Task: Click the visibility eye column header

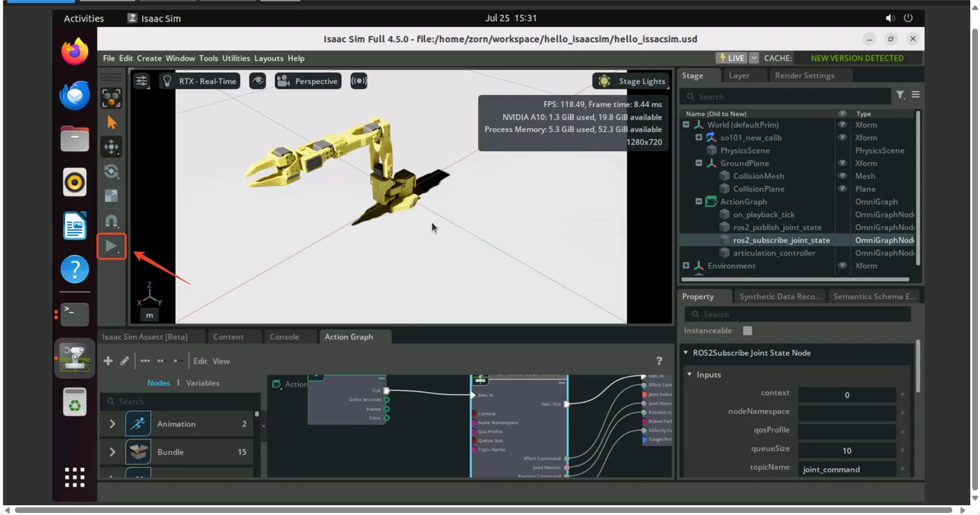Action: (842, 113)
